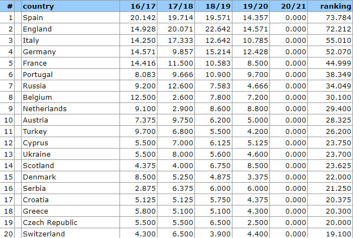Viewport: 353px width, 238px height.
Task: Click the '#' column header
Action: 10,6
